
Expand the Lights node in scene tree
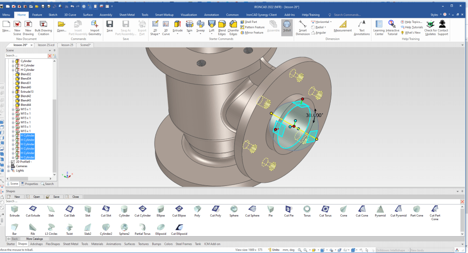(x=8, y=170)
